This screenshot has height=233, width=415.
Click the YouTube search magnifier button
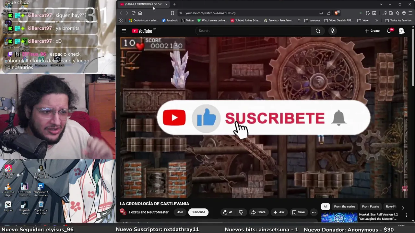(x=318, y=31)
